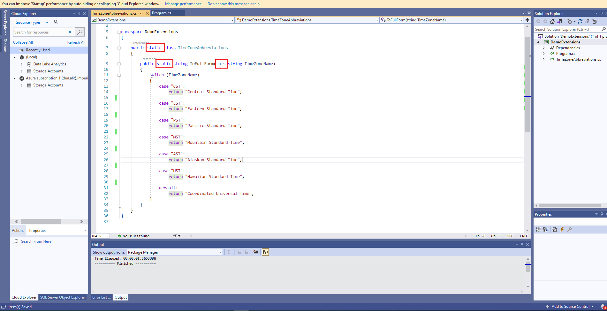The height and width of the screenshot is (311, 607).
Task: Expand the Dependencies node under DemoExtensions
Action: coord(544,48)
